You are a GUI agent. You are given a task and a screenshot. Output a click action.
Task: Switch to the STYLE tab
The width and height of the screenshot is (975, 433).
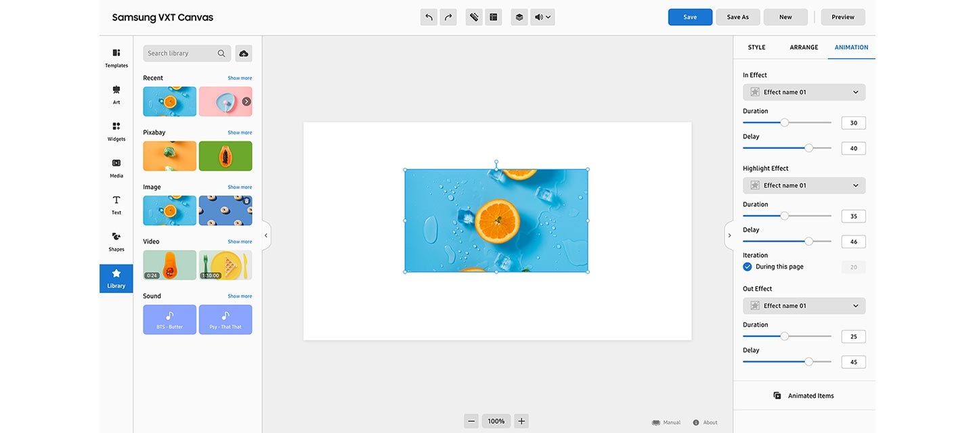click(x=756, y=47)
